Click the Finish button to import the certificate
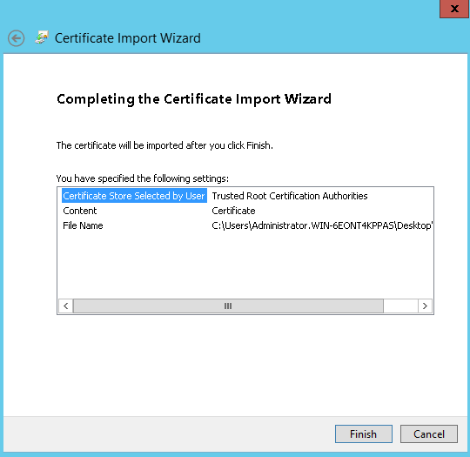The image size is (470, 457). pyautogui.click(x=363, y=433)
